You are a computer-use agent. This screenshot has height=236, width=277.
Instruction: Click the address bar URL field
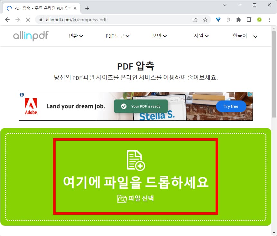click(x=97, y=20)
